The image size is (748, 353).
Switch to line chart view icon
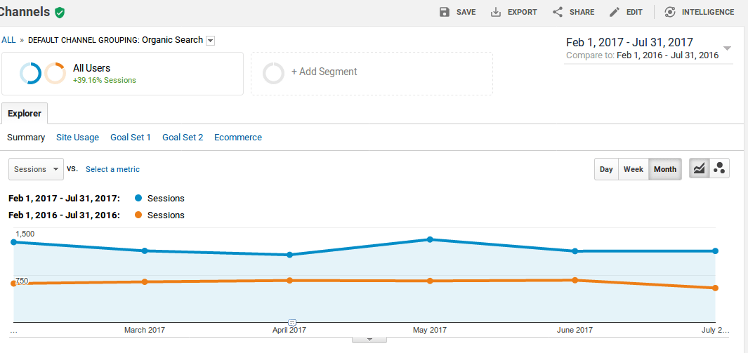699,168
